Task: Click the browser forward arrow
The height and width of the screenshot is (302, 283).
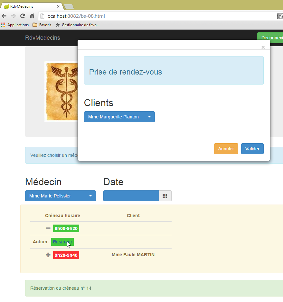Action: [x=13, y=16]
